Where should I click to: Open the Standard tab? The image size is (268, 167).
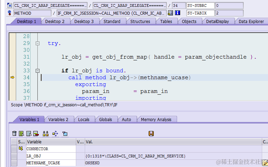112,22
